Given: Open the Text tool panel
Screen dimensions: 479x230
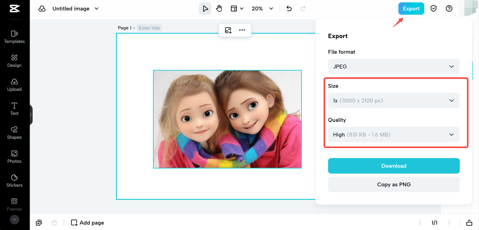Looking at the screenshot, I should pos(14,109).
